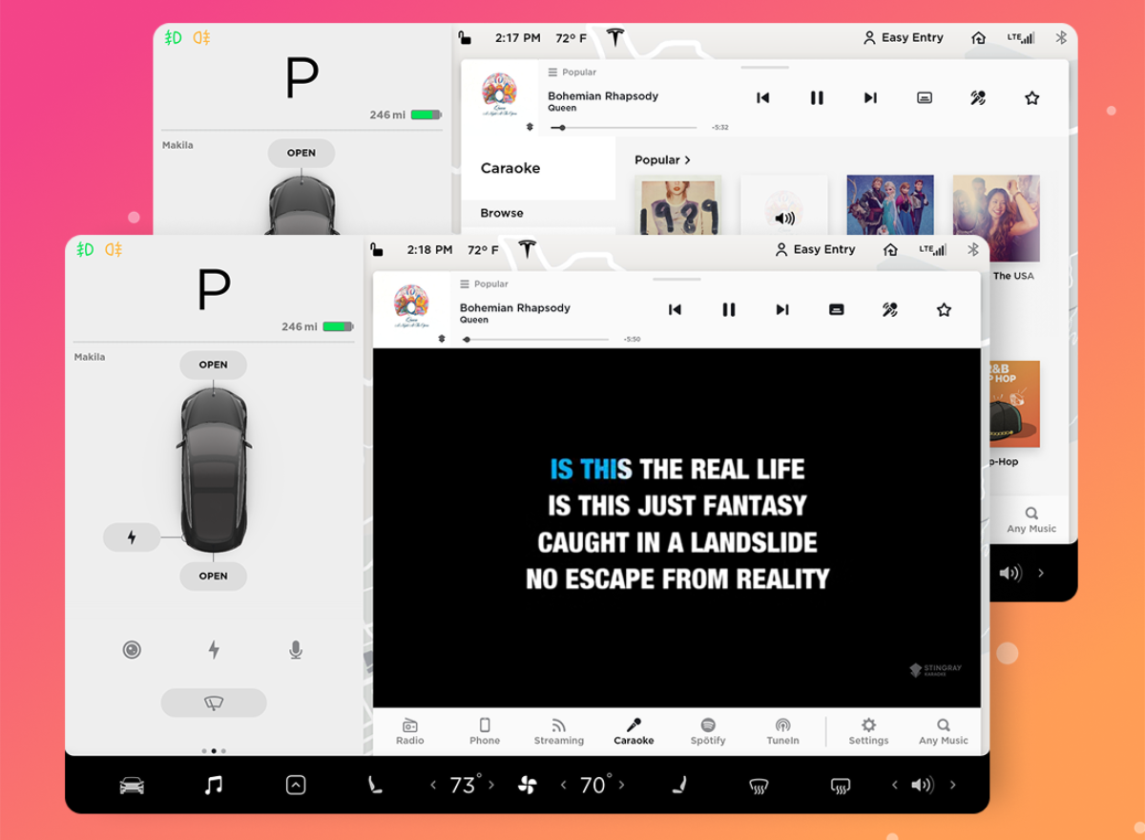Open the front trunk (top OPEN)
1145x840 pixels.
tap(213, 365)
